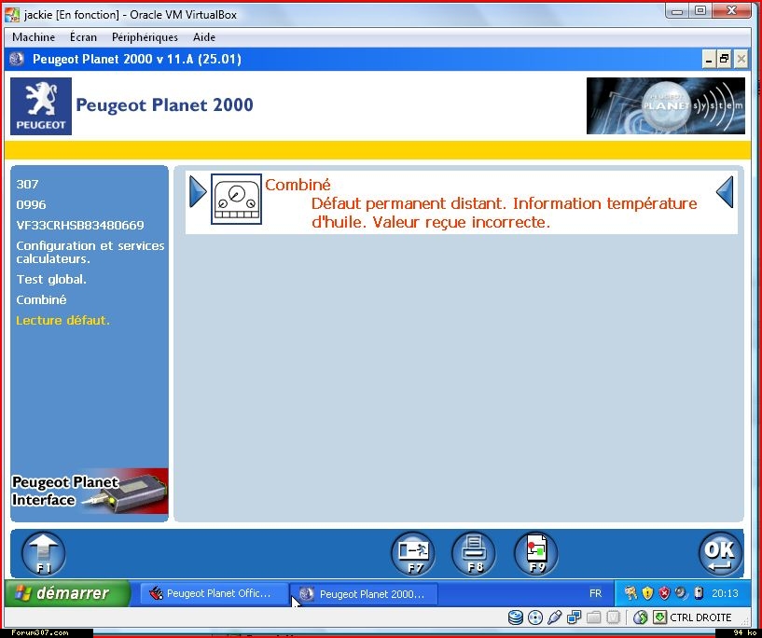The width and height of the screenshot is (762, 638).
Task: Click the F8 print button
Action: pos(474,553)
